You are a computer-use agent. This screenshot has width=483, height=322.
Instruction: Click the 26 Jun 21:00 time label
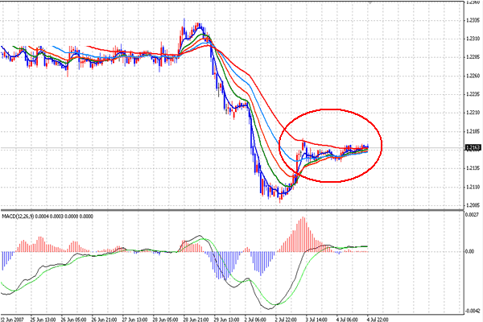(x=104, y=320)
